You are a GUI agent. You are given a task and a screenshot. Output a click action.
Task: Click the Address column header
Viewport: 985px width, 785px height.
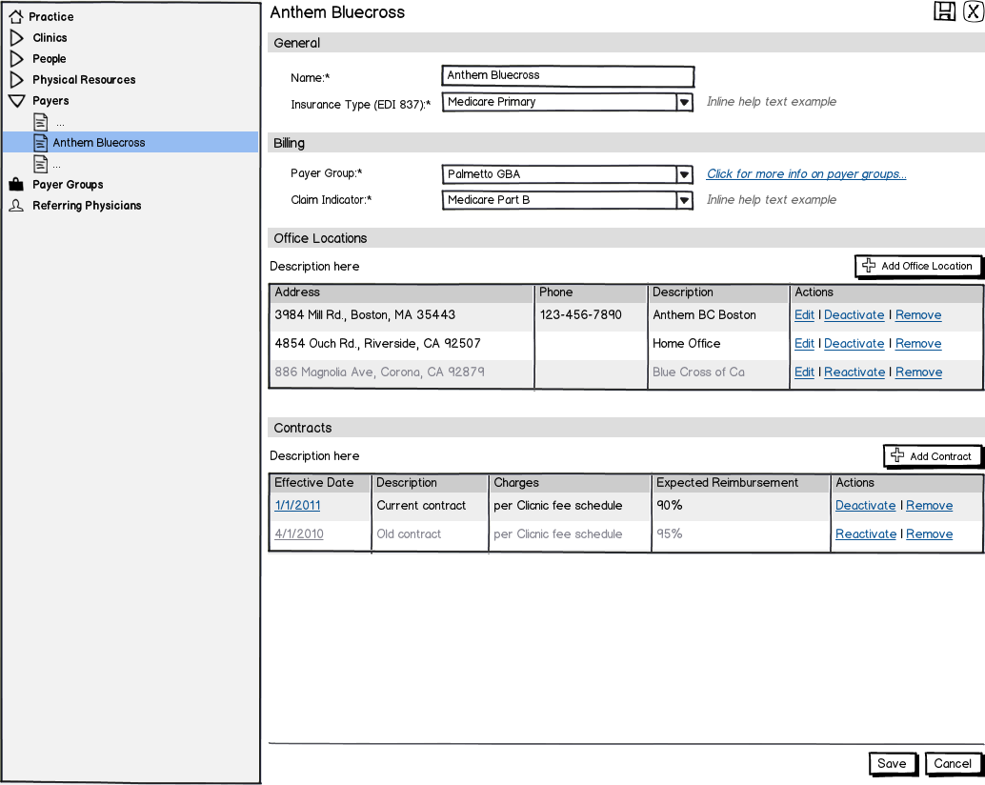click(401, 292)
